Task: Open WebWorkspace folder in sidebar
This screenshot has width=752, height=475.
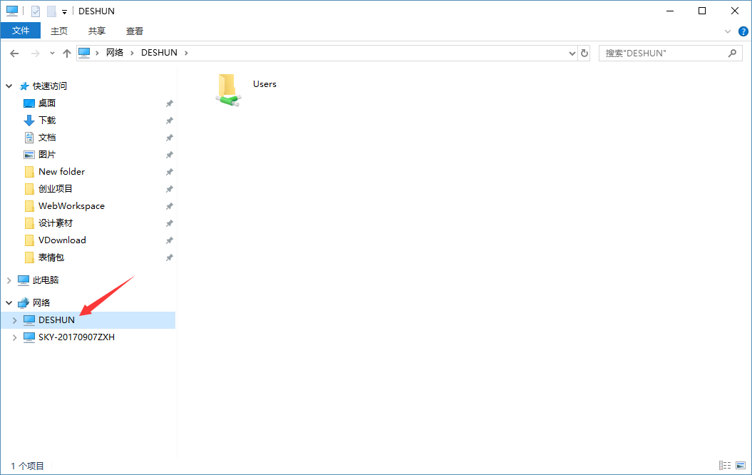Action: (x=71, y=206)
